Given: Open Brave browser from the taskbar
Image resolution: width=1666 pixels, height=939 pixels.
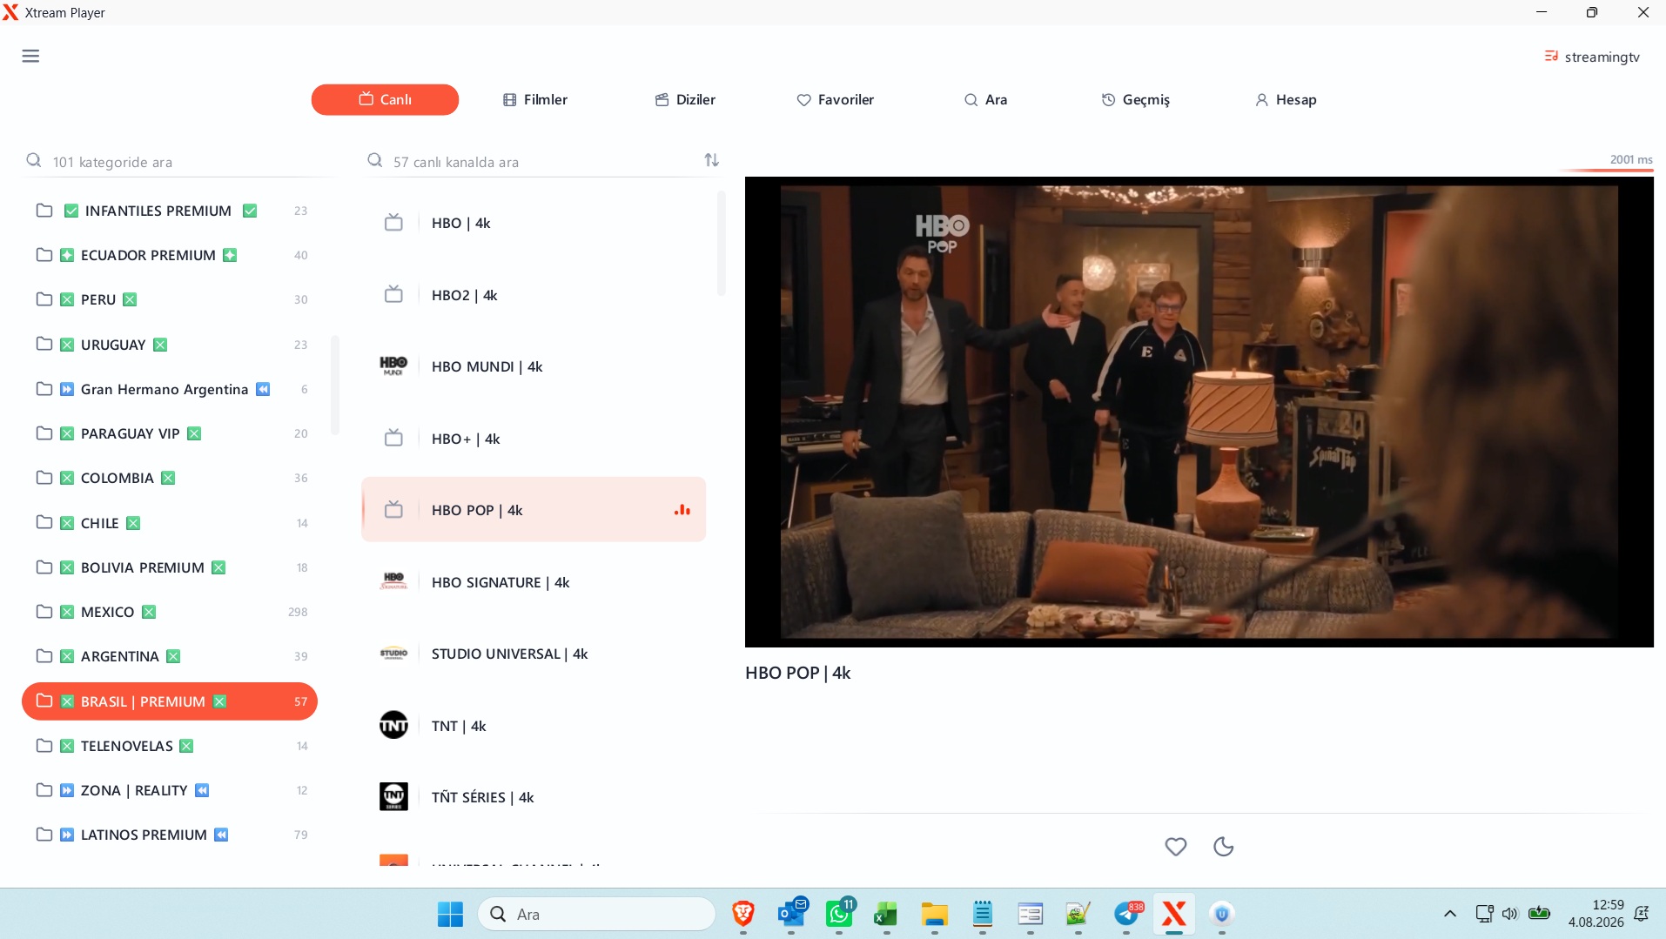Looking at the screenshot, I should (742, 914).
